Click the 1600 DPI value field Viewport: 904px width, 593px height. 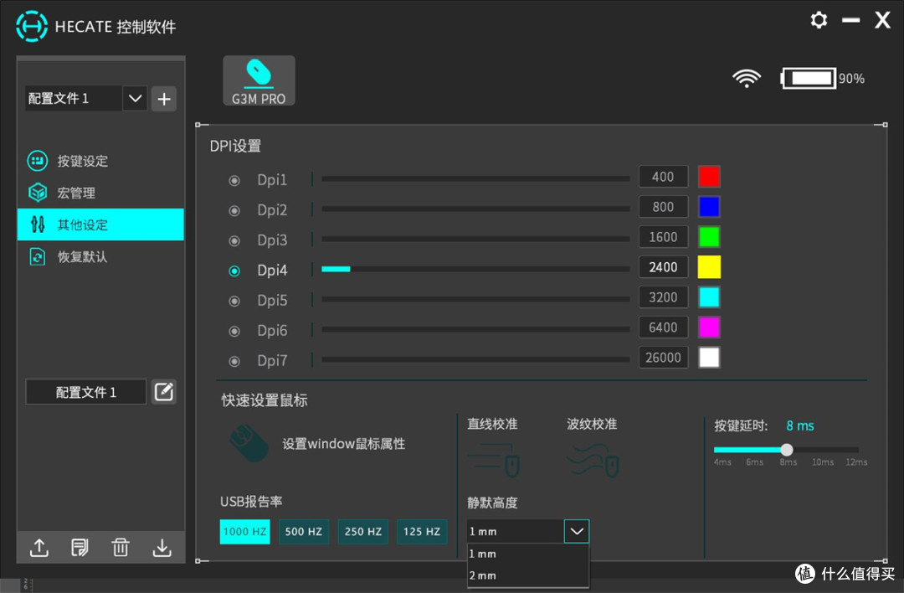663,237
